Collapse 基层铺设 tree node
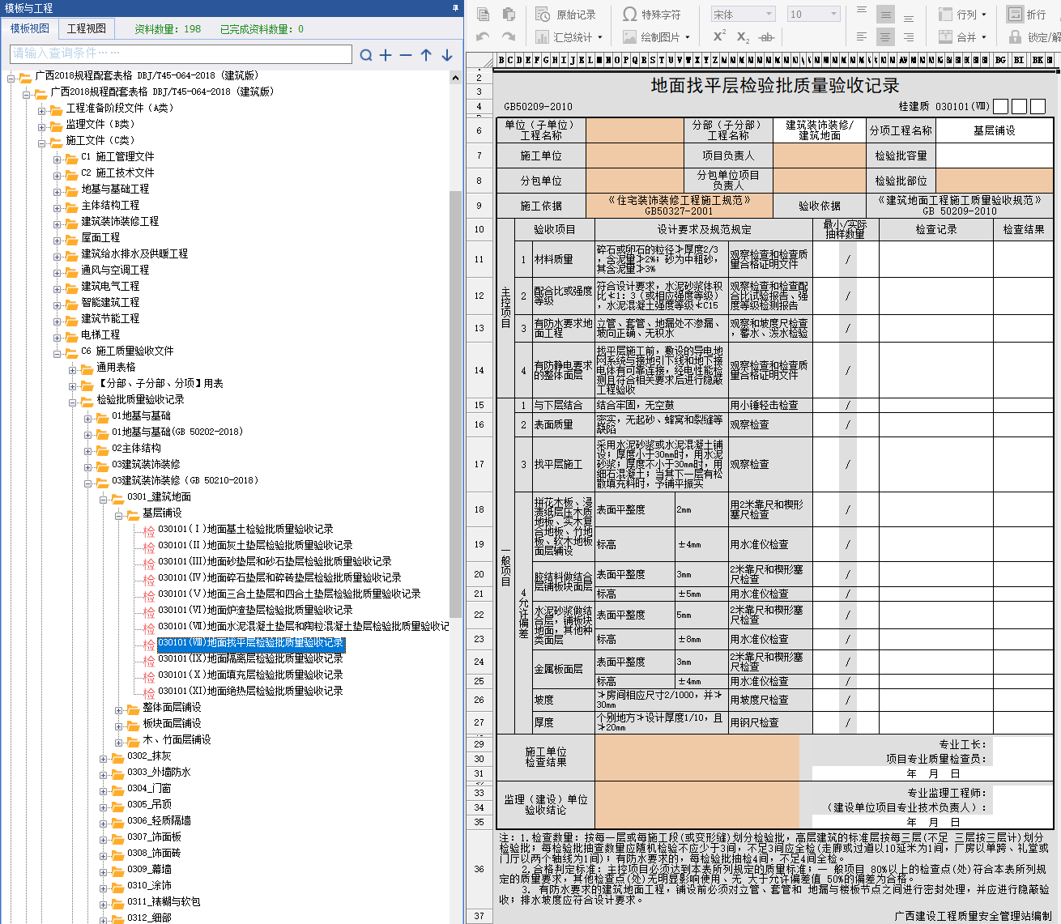The height and width of the screenshot is (924, 1061). (119, 515)
